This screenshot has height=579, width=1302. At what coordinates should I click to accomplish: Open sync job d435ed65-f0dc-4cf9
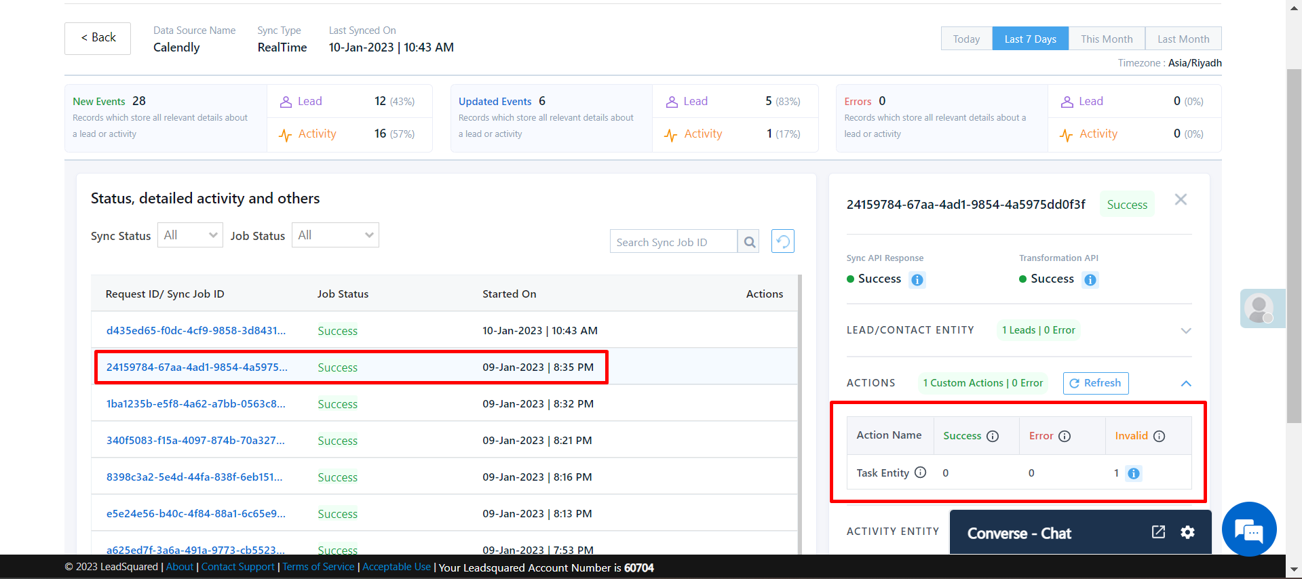(x=196, y=331)
